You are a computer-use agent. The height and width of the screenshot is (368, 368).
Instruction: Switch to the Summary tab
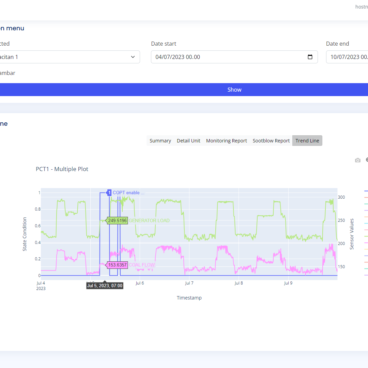(160, 141)
